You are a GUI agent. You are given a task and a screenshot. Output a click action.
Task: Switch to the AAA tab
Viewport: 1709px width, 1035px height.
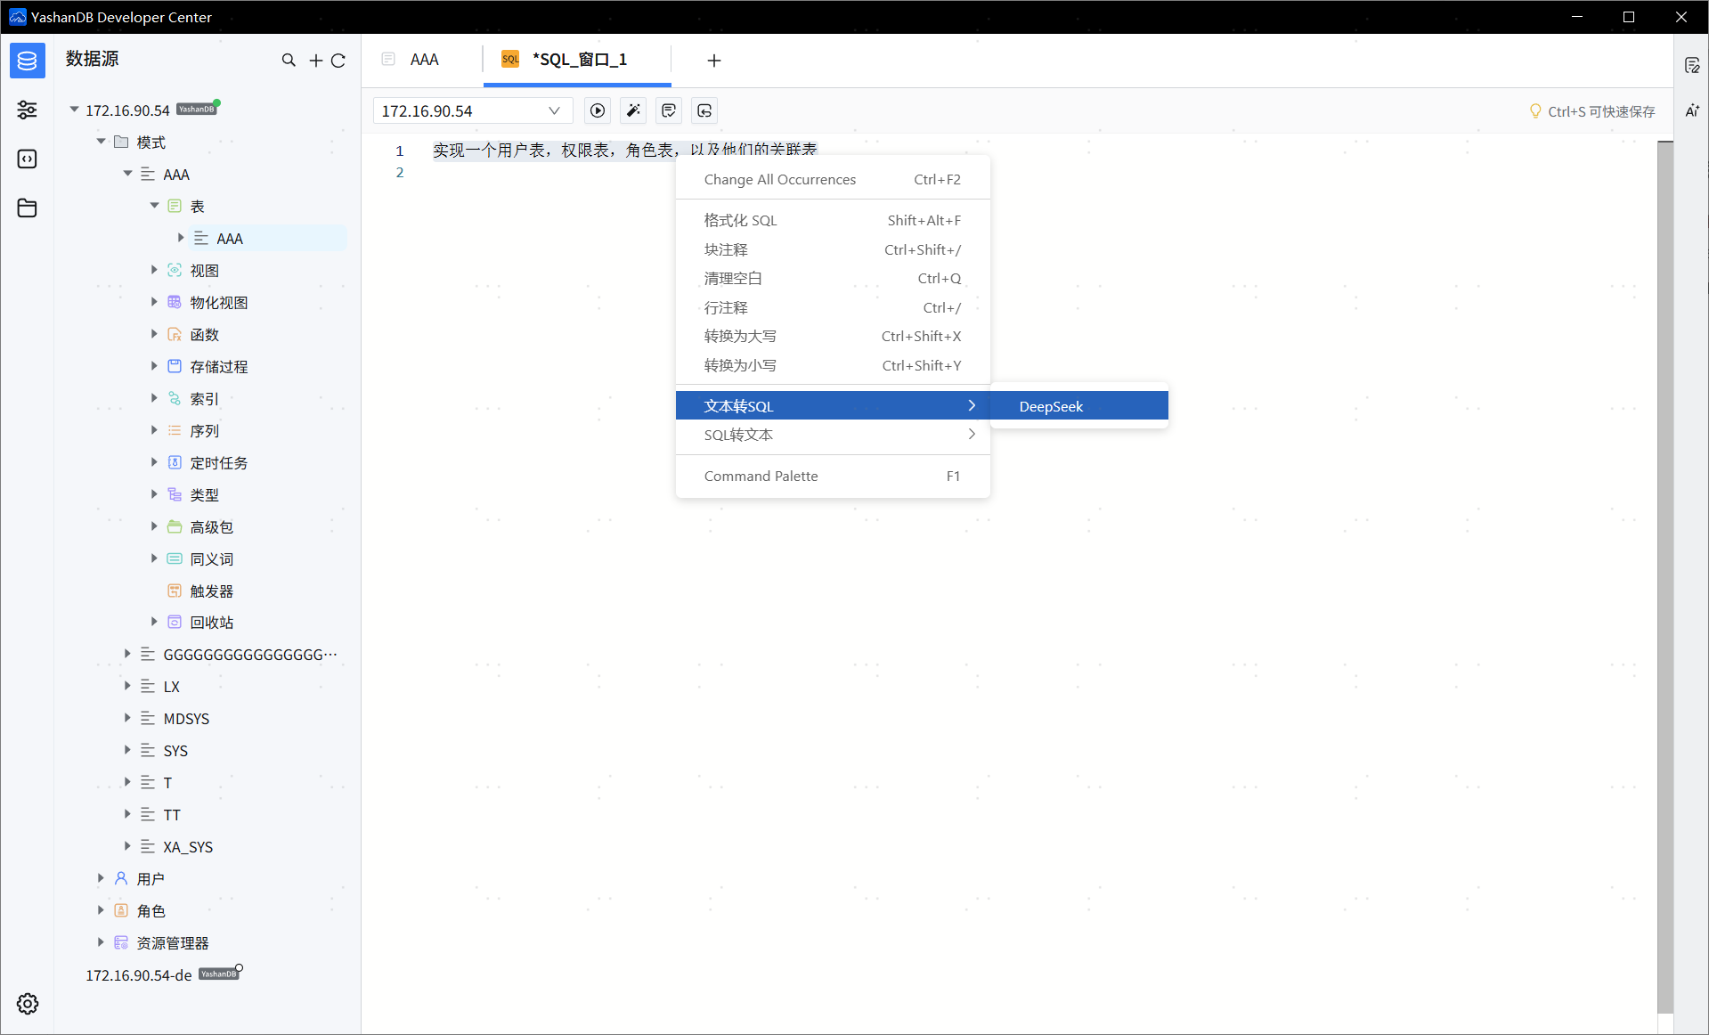click(424, 60)
